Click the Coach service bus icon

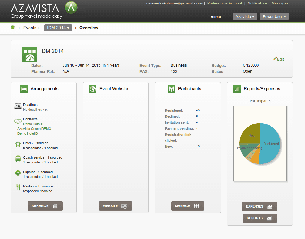(x=18, y=159)
